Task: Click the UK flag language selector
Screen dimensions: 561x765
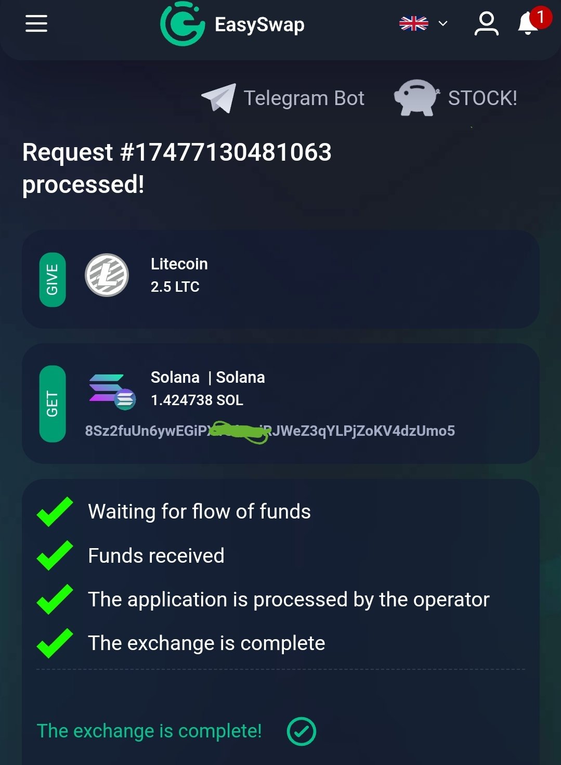Action: (x=414, y=23)
